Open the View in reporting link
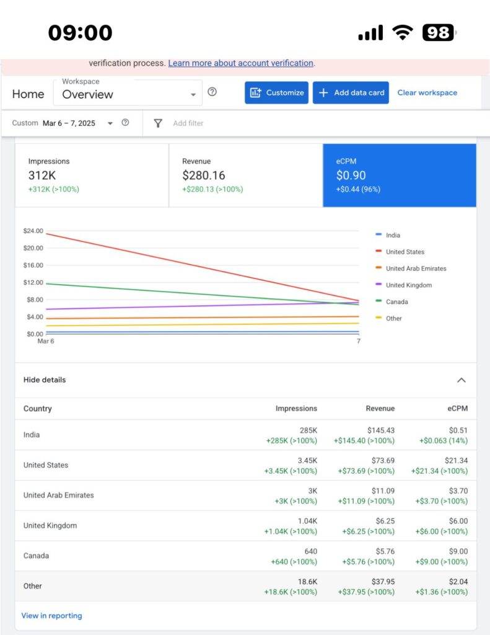Image resolution: width=490 pixels, height=635 pixels. point(51,616)
